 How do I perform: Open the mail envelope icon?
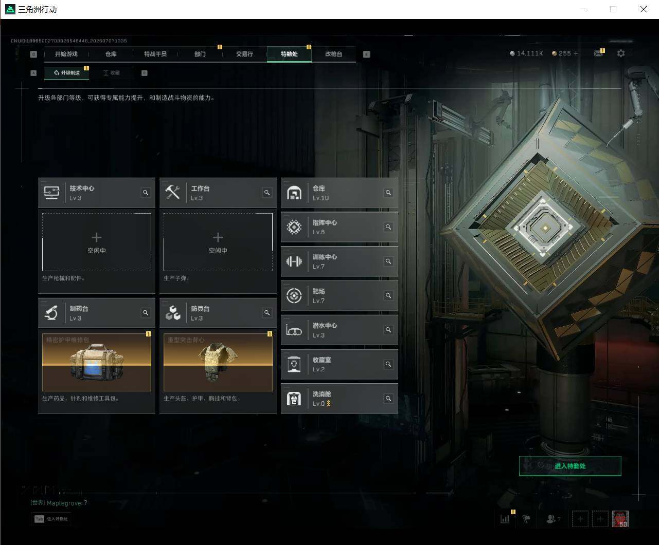pyautogui.click(x=598, y=53)
